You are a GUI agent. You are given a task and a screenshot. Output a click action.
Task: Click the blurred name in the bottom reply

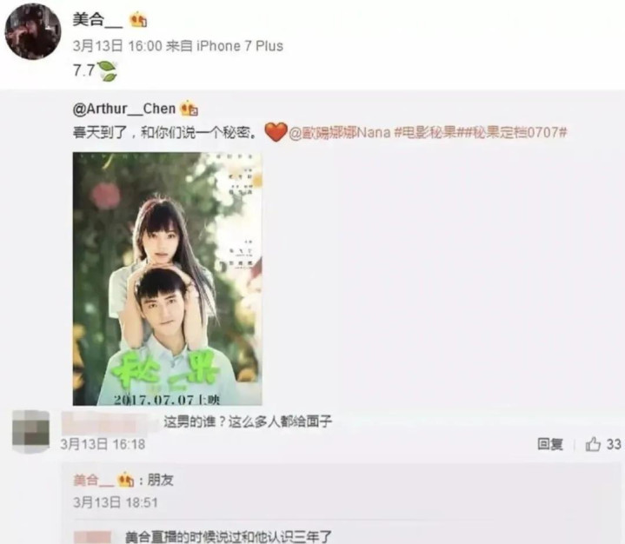(x=93, y=537)
